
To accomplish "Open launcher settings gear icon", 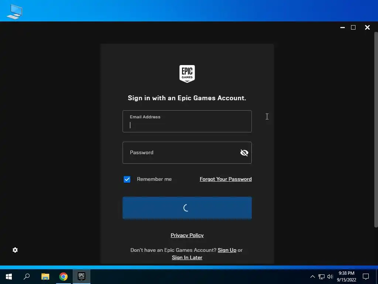I will (15, 250).
